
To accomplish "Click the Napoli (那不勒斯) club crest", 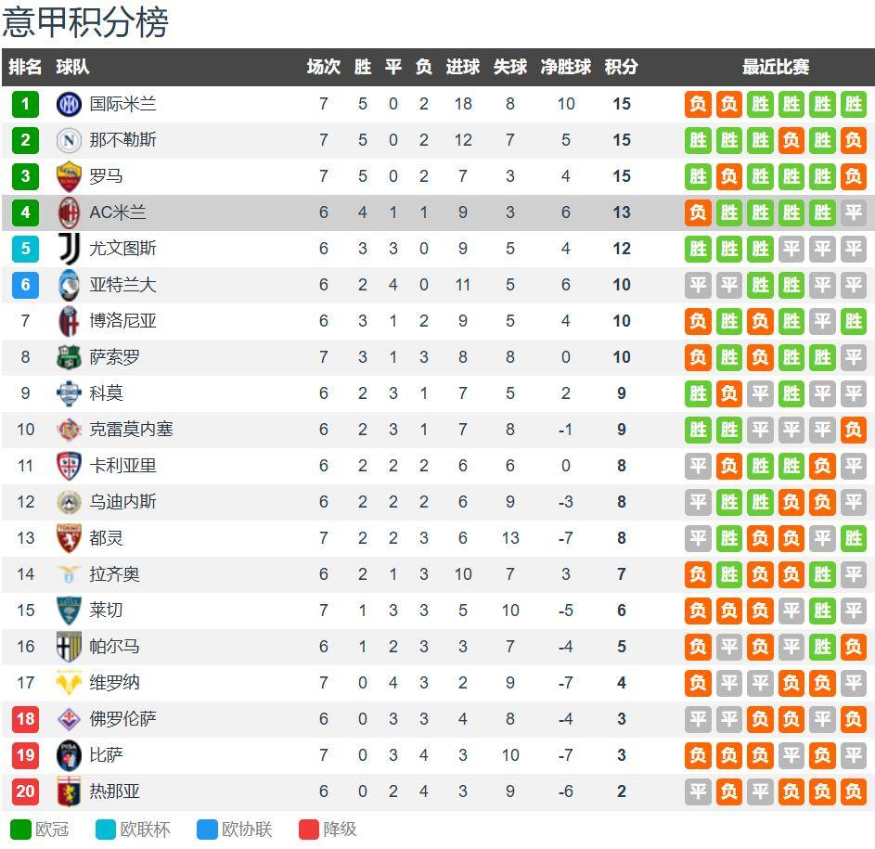I will point(69,140).
